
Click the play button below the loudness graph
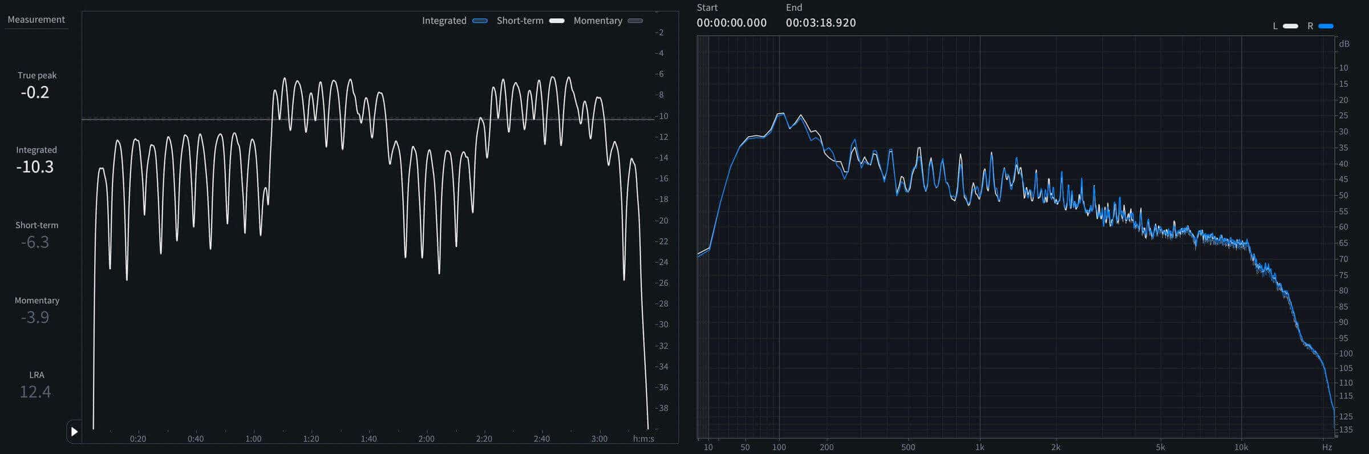click(74, 432)
